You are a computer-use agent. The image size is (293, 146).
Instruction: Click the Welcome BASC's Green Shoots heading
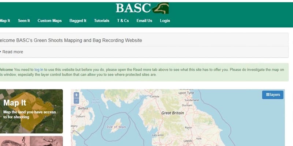71,40
